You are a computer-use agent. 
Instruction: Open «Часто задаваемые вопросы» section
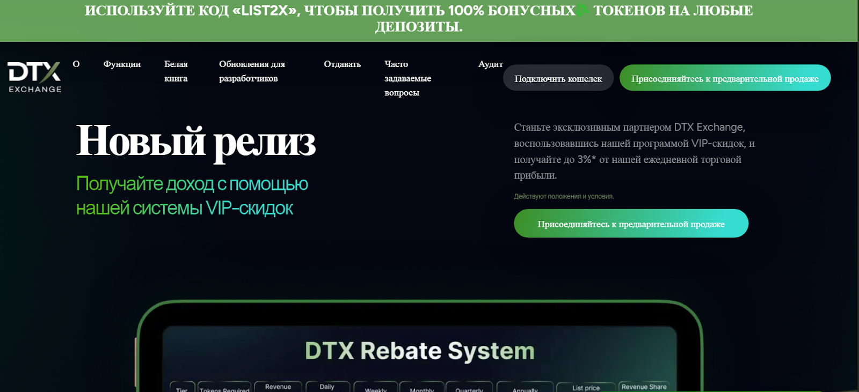pyautogui.click(x=407, y=78)
